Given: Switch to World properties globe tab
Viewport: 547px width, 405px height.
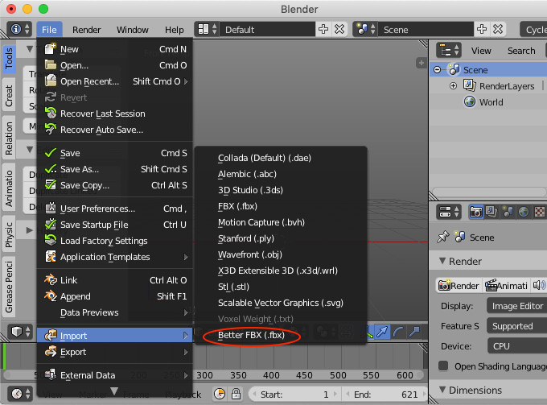Looking at the screenshot, I should [x=524, y=212].
